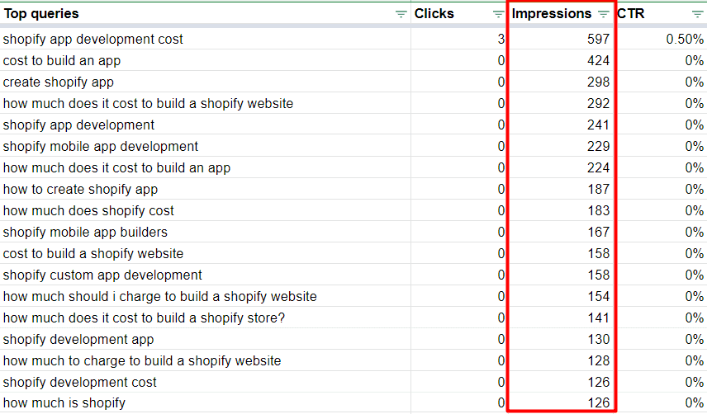
Task: Select cell 'shopify app development cost'
Action: [93, 40]
